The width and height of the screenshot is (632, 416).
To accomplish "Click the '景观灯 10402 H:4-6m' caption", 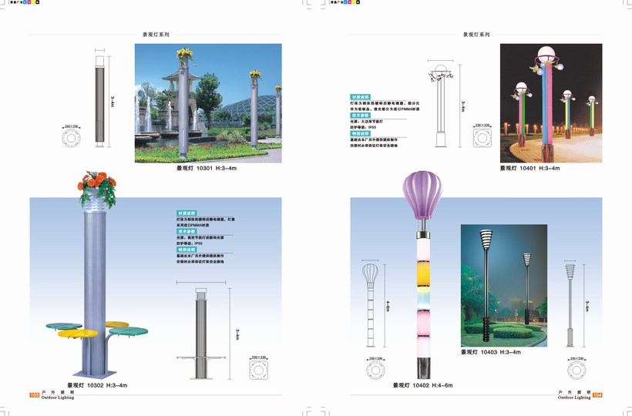I will point(422,384).
